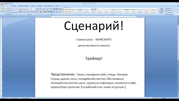Image resolution: width=179 pixels, height=101 pixels.
Task: Click the Line Spacing icon
Action: point(54,12)
